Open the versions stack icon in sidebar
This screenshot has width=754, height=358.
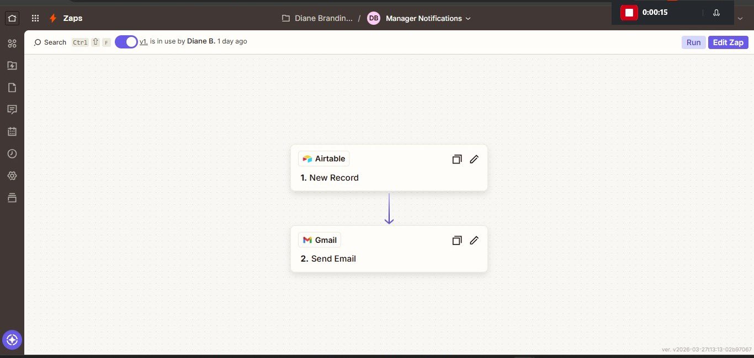[12, 198]
